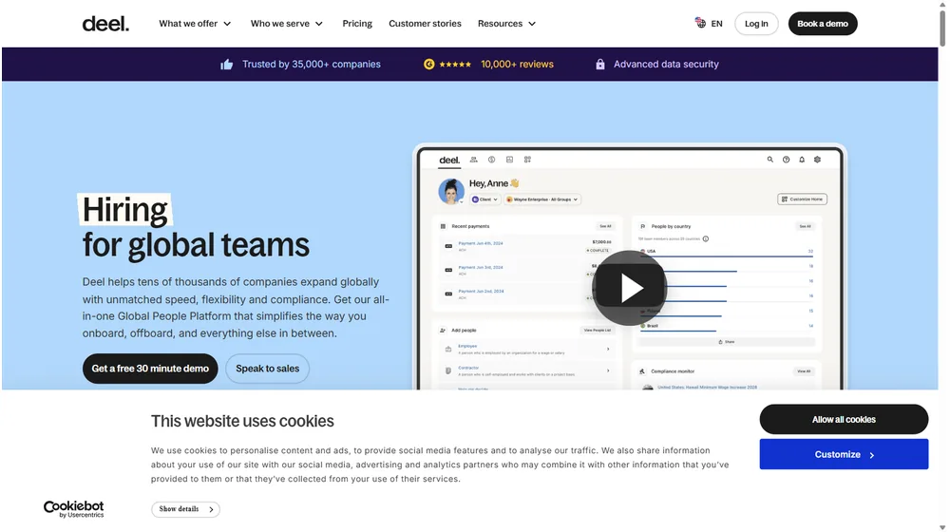
Task: Click the Cookiebot by Usercentrics logo
Action: click(x=73, y=509)
